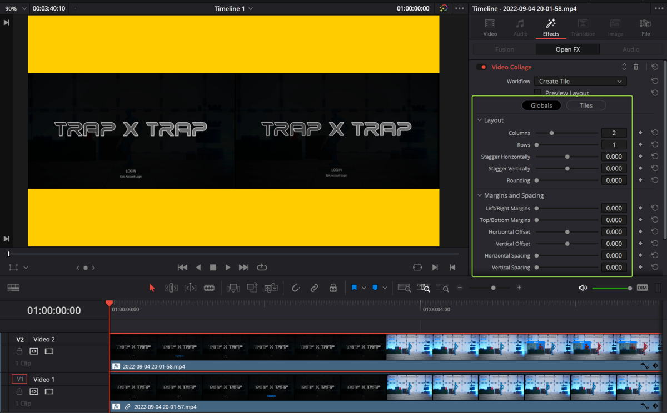This screenshot has width=667, height=413.
Task: Switch to the Video inspector tab
Action: point(490,28)
